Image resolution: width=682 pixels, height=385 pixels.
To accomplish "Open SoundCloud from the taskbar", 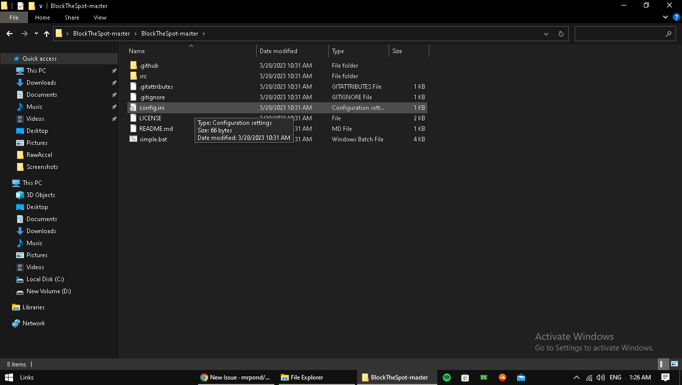I will (502, 377).
